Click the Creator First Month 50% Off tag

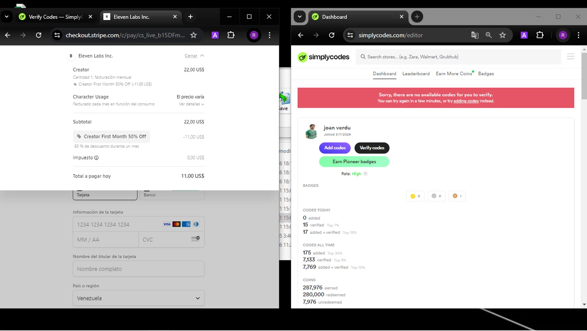tap(112, 136)
